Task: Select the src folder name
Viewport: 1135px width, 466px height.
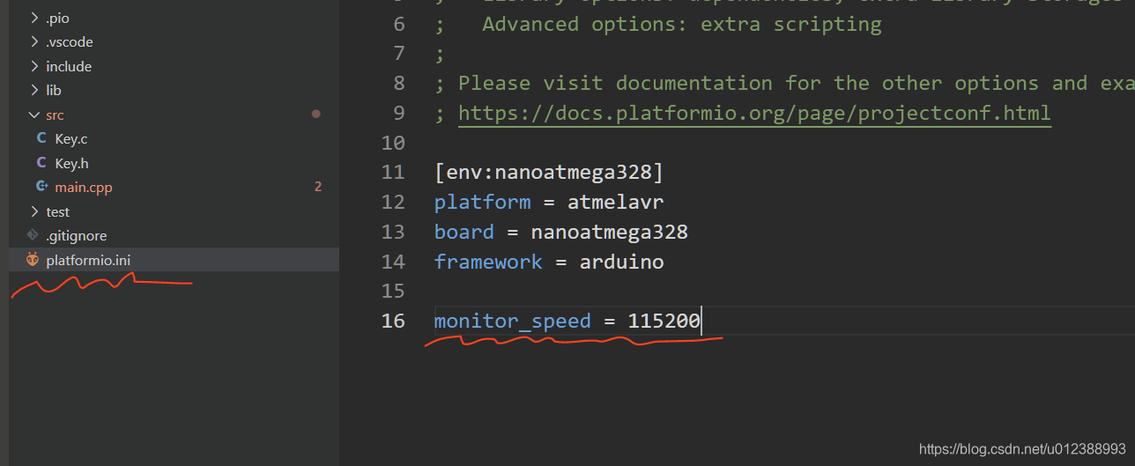Action: [x=55, y=115]
